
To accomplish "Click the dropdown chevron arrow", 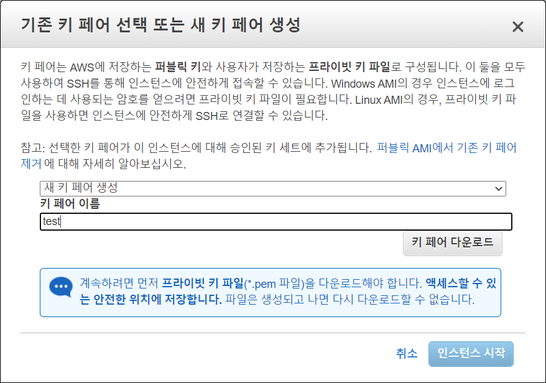I will tap(499, 189).
